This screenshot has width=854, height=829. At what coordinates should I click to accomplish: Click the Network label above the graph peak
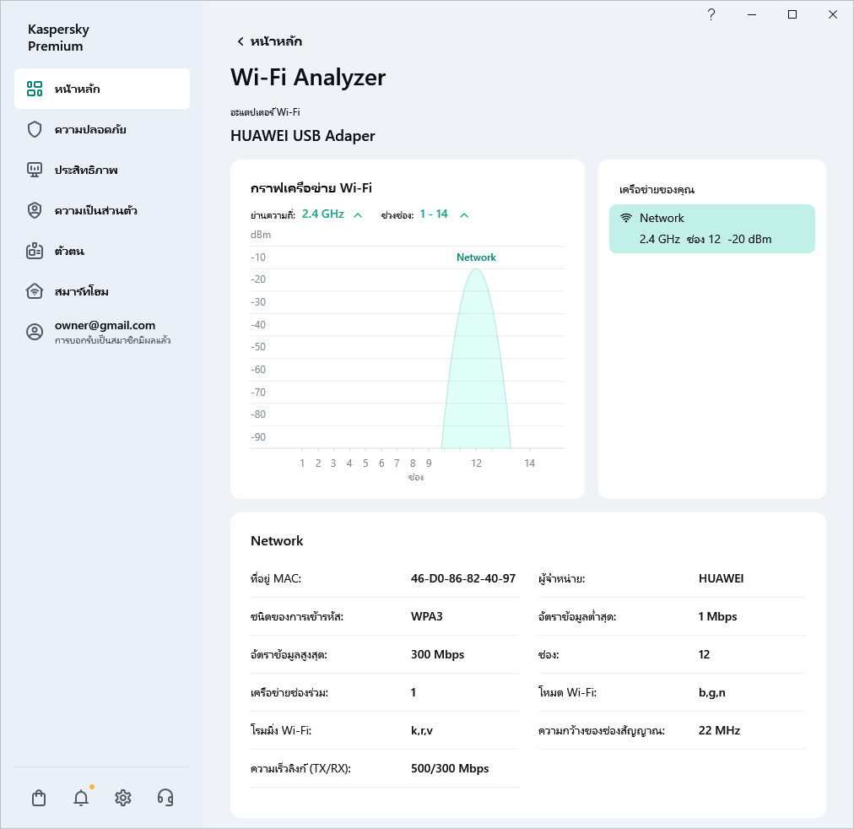pyautogui.click(x=476, y=257)
